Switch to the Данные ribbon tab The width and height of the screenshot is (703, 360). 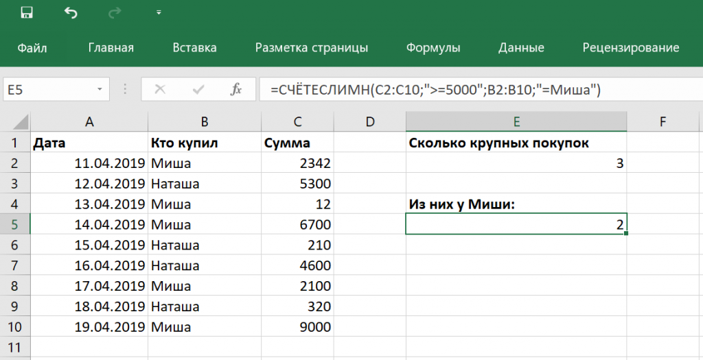(521, 47)
